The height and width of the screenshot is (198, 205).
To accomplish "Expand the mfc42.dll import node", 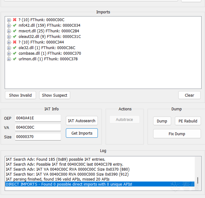I will tap(9, 25).
